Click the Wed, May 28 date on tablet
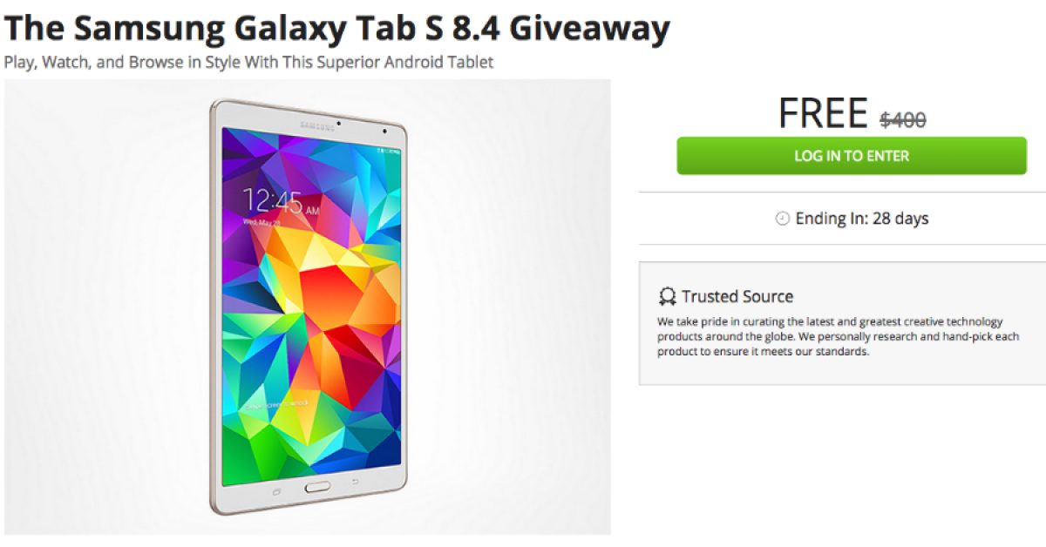 (261, 223)
